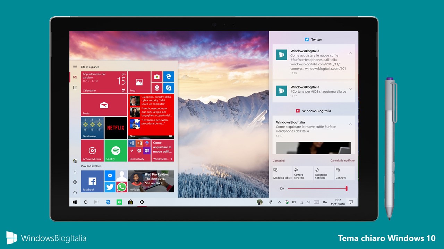This screenshot has width=444, height=249.
Task: Open the Productivity tile folder
Action: (139, 150)
